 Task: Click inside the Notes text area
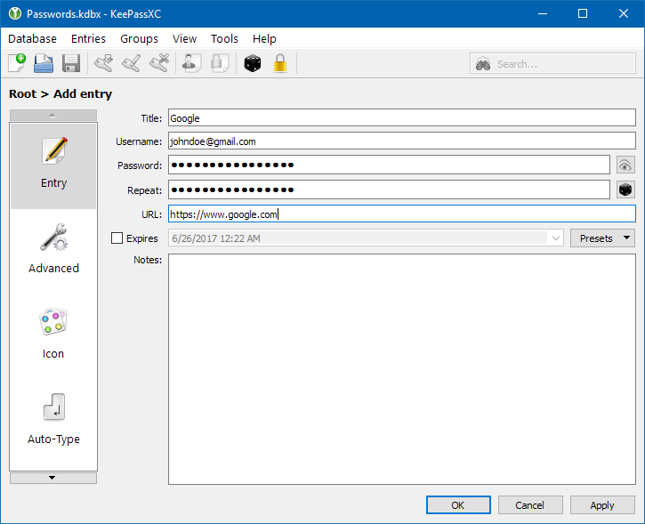401,369
